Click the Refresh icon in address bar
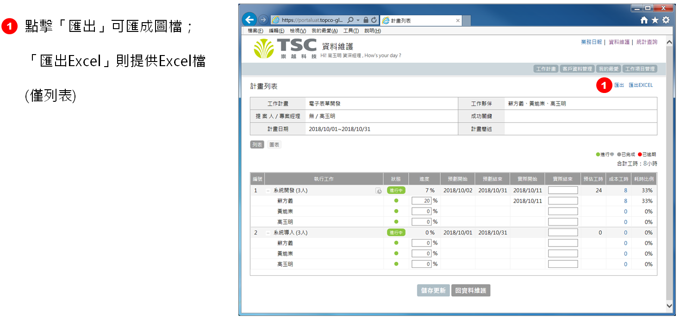The height and width of the screenshot is (321, 680). click(x=374, y=20)
